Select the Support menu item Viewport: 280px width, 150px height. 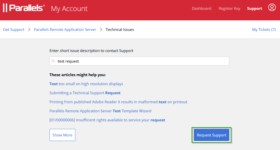coord(254,8)
